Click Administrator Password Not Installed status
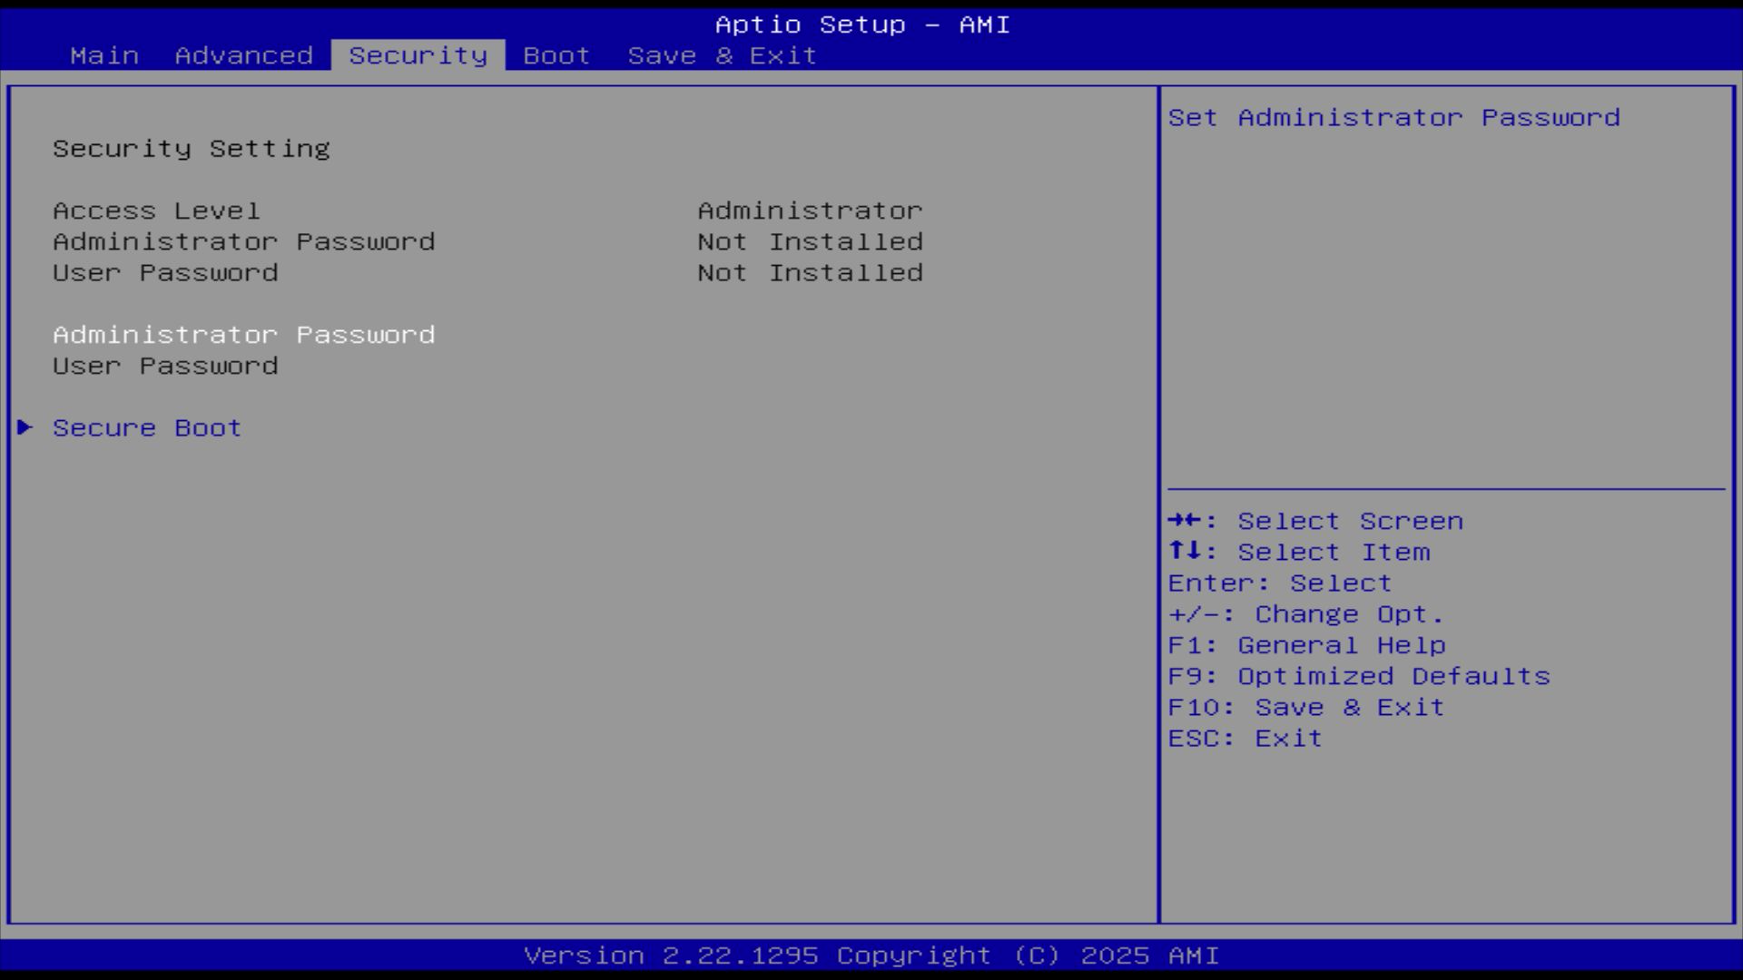This screenshot has width=1743, height=980. pyautogui.click(x=810, y=241)
